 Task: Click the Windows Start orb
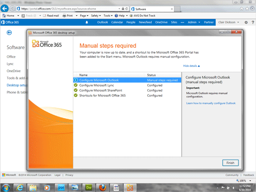tap(5, 188)
